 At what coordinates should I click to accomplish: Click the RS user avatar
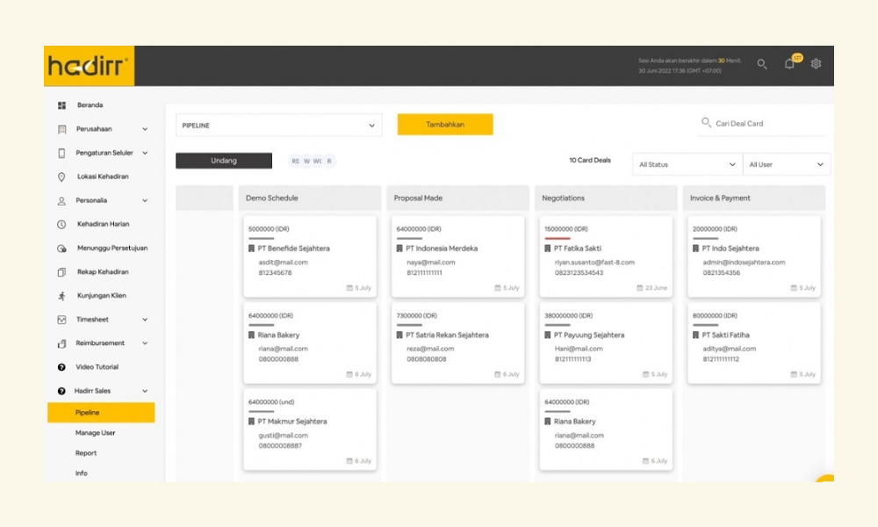pos(295,162)
